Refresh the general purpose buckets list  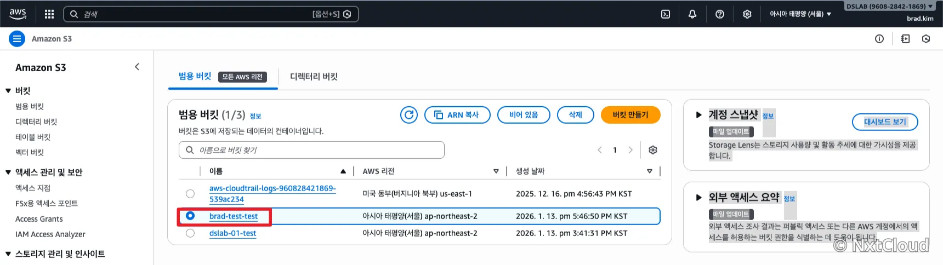pyautogui.click(x=409, y=115)
